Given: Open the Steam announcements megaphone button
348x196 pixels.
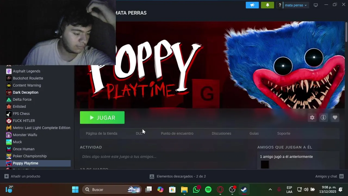Looking at the screenshot, I should pos(252,5).
